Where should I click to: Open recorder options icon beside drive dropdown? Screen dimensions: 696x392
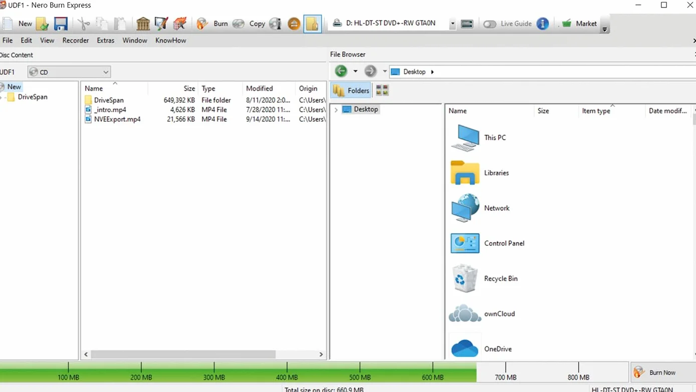click(467, 24)
